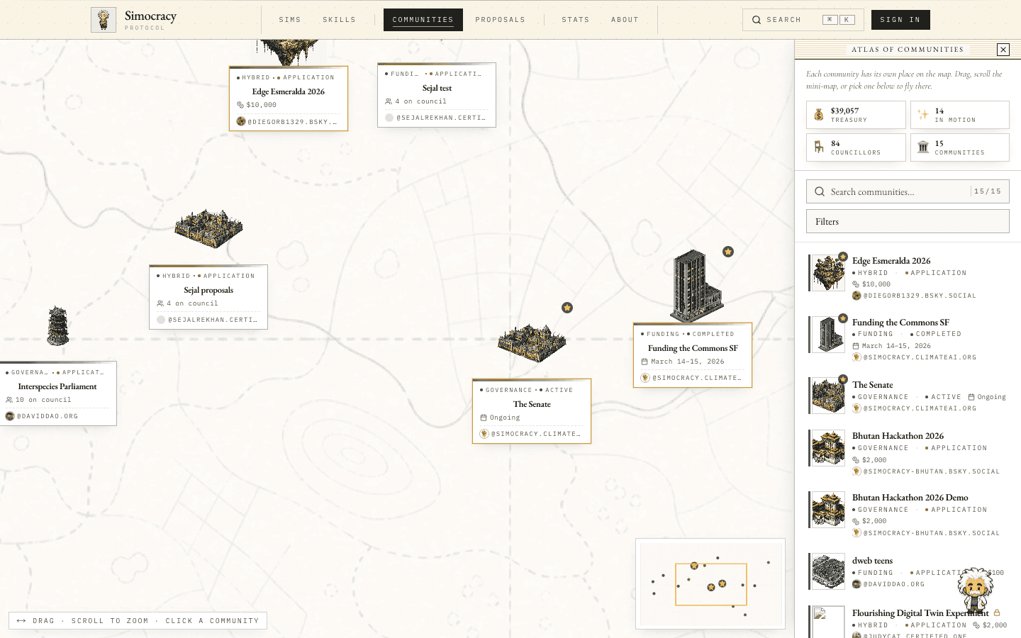Click The Senate sidebar thumbnail
Screen dimensions: 1021x638
tap(828, 396)
